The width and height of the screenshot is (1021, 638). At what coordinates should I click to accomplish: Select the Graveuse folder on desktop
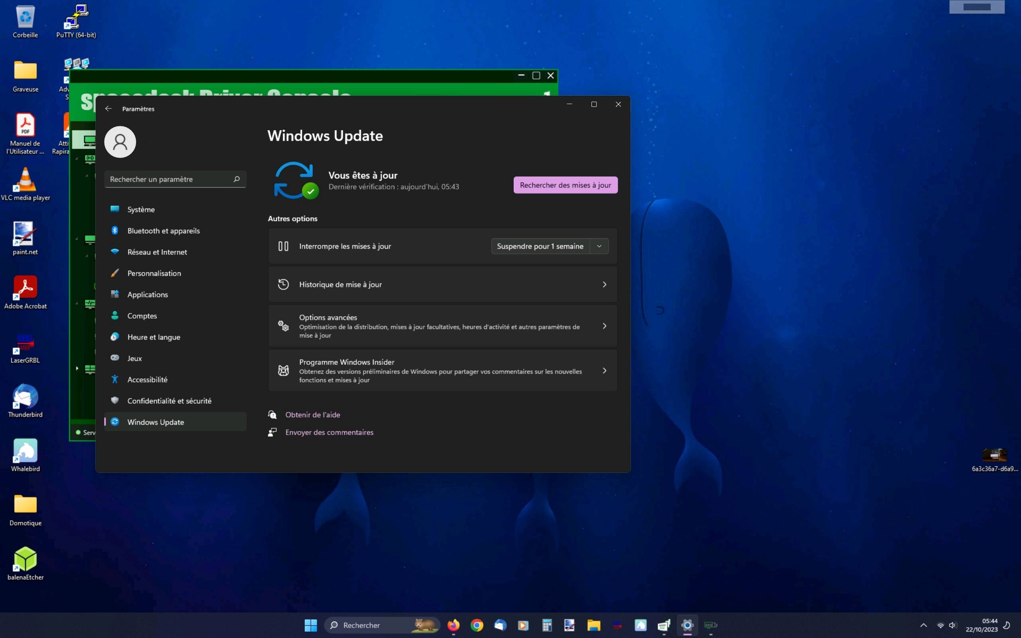[x=25, y=77]
